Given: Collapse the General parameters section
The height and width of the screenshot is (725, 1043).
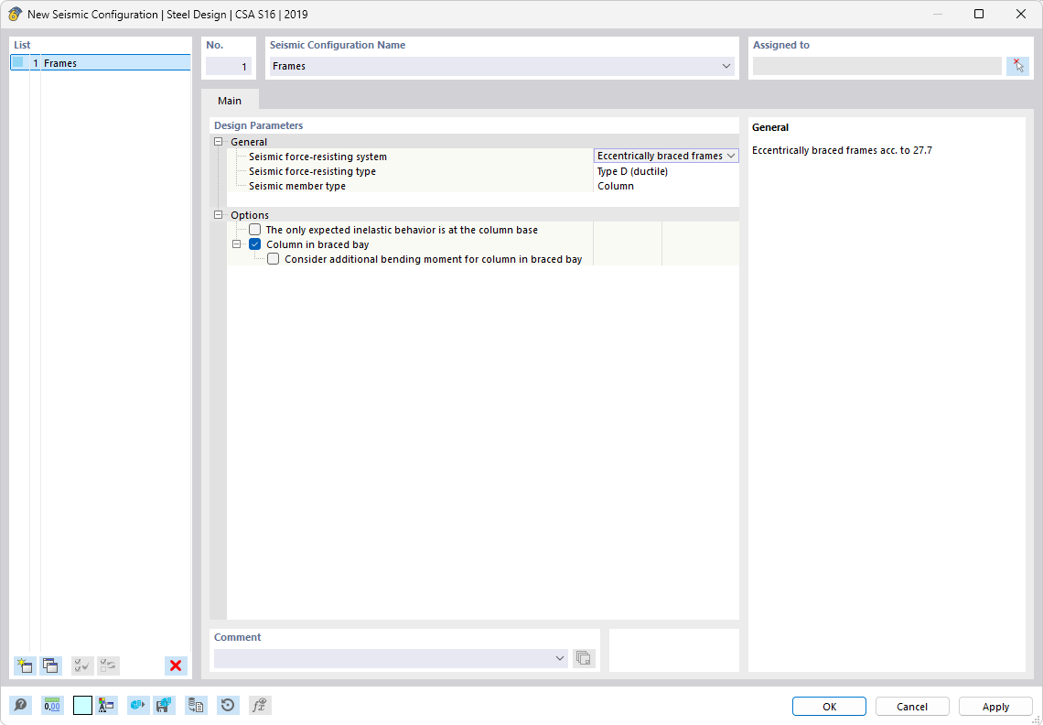Looking at the screenshot, I should point(218,142).
